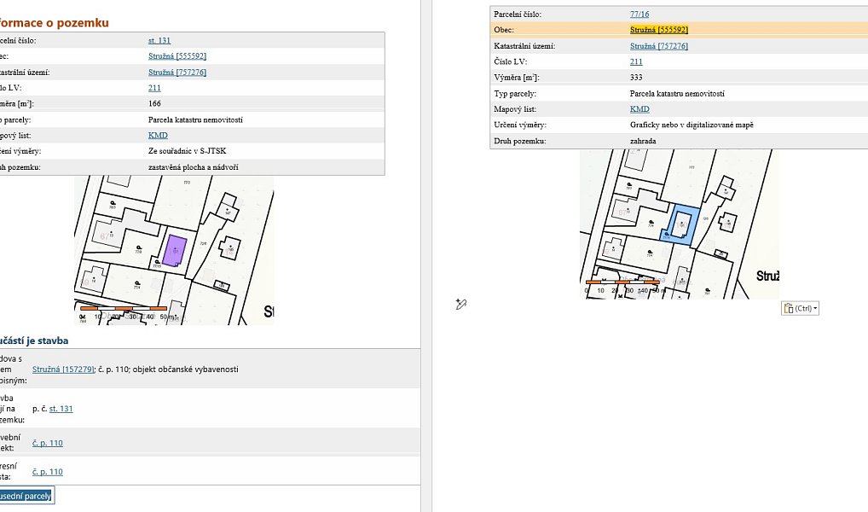Open Obec link Stružná [555592] in st. 131 table
This screenshot has width=868, height=512.
click(x=177, y=56)
